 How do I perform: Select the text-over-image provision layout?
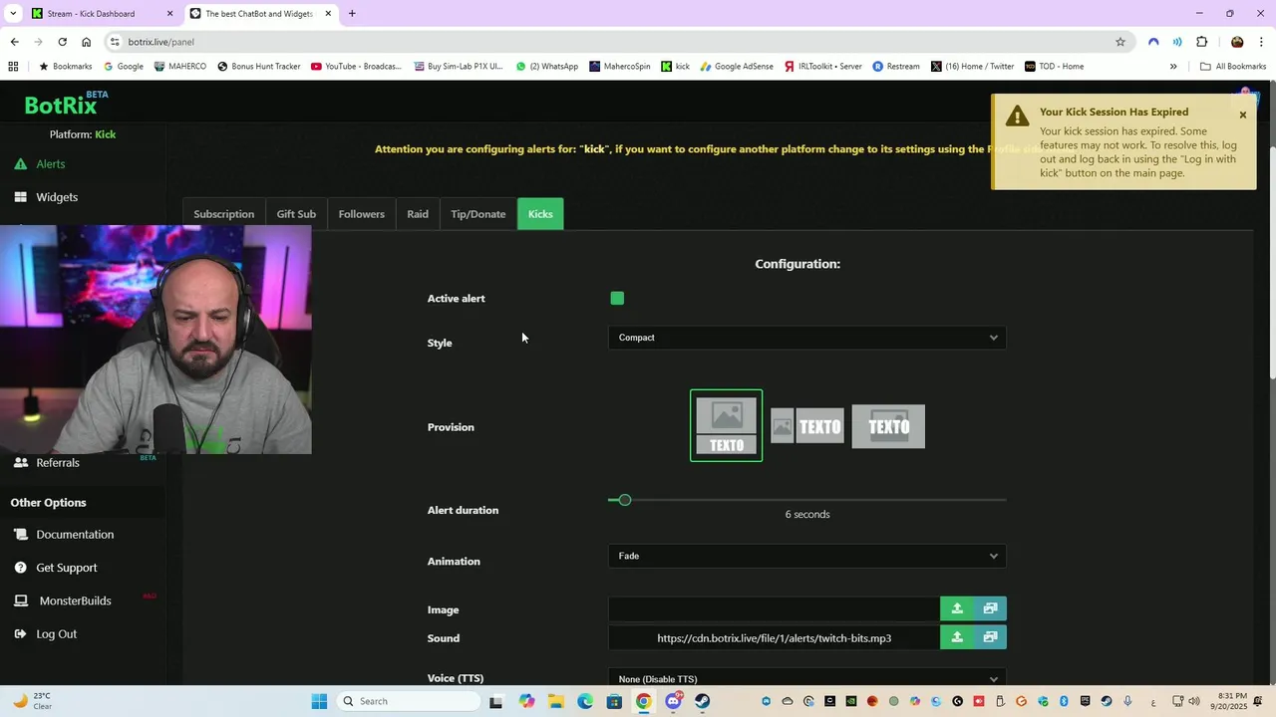[888, 426]
